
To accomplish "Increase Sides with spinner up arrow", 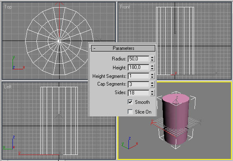I will coord(152,91).
